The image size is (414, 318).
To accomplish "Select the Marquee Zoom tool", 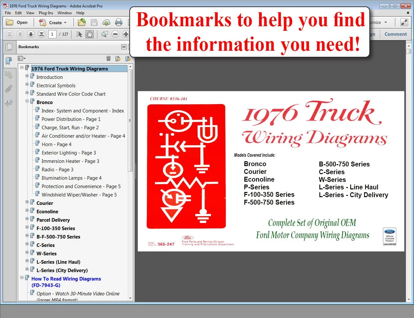I will point(104,34).
